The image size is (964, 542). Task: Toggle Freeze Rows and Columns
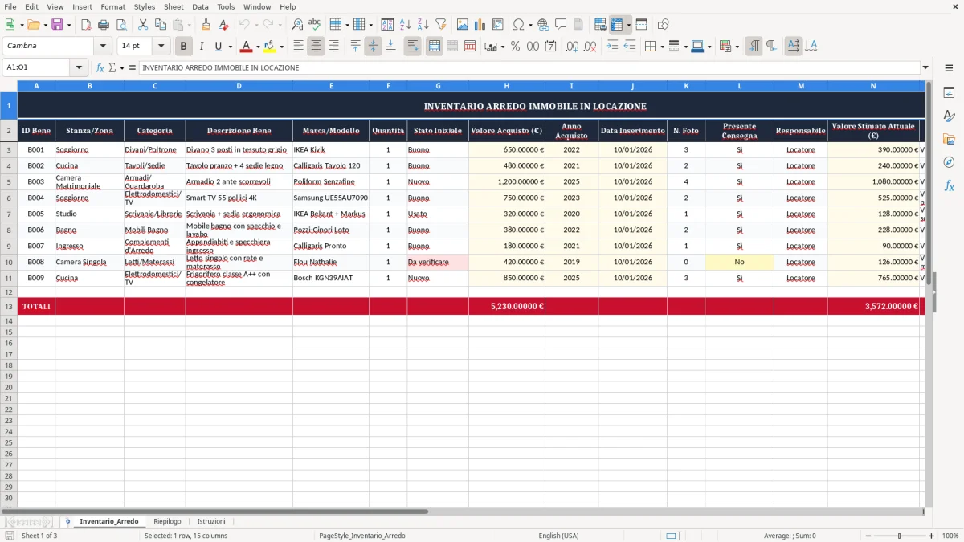(x=617, y=24)
